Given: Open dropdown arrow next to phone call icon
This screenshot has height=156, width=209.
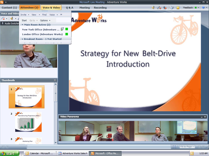Looking at the screenshot, I should pos(7,18).
